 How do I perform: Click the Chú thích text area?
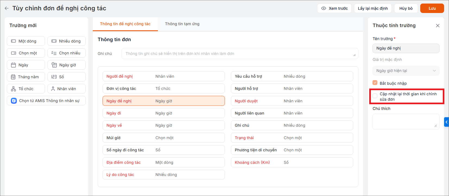[x=406, y=122]
